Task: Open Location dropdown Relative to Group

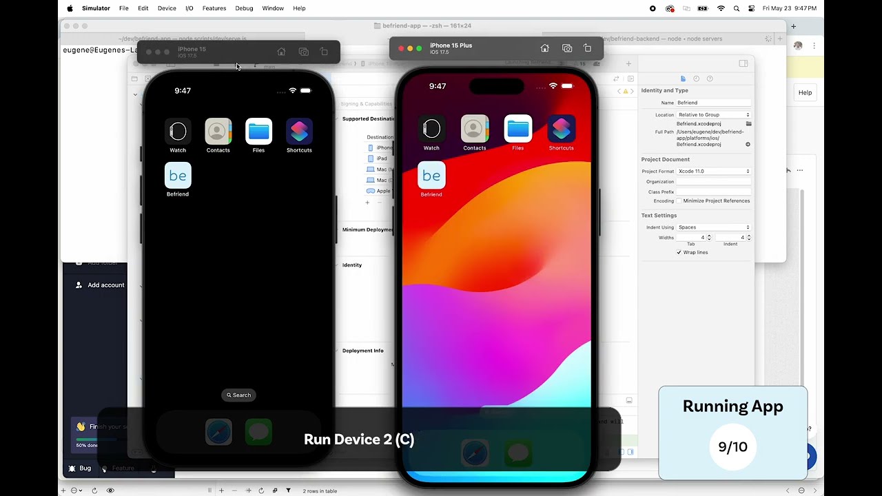Action: click(713, 114)
